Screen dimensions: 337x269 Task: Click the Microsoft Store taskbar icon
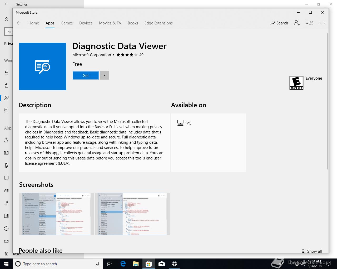(x=148, y=264)
